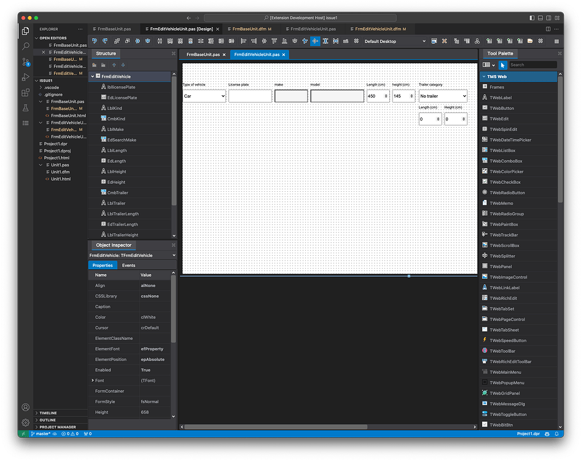Click the remote indicator in status bar
The height and width of the screenshot is (461, 581).
coord(23,434)
